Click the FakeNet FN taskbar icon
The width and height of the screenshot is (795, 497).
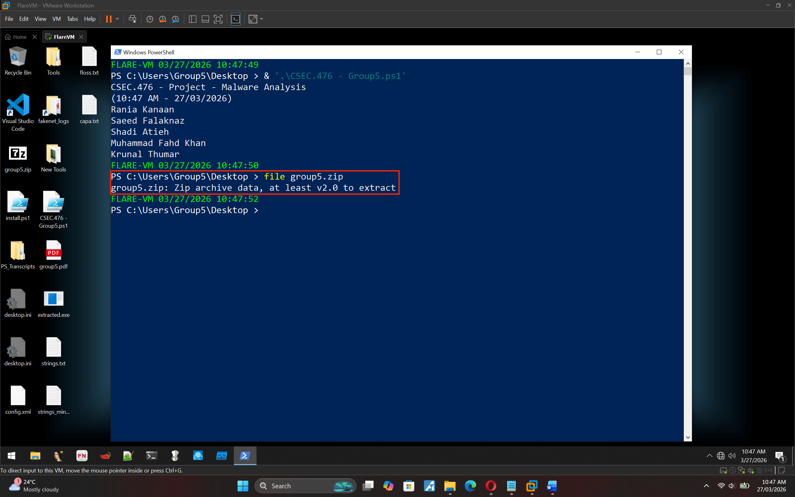82,456
